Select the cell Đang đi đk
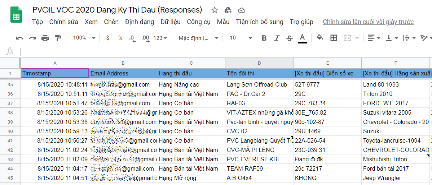This screenshot has width=432, height=185. [327, 159]
